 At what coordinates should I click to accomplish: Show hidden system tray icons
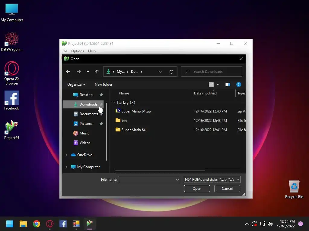coord(247,224)
